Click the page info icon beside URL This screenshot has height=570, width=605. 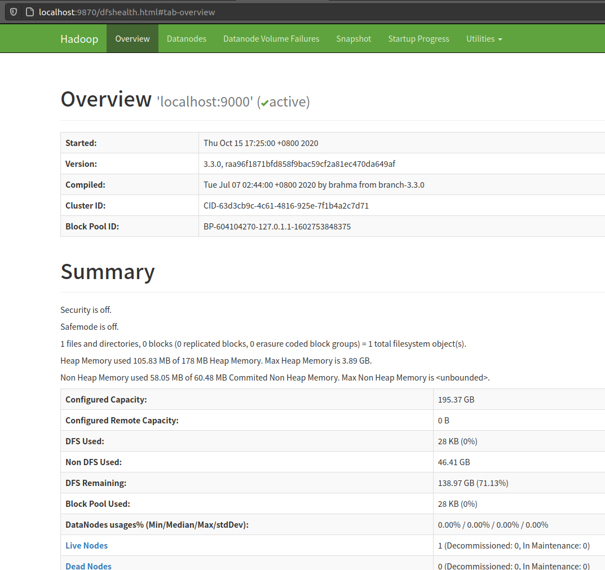(x=30, y=12)
